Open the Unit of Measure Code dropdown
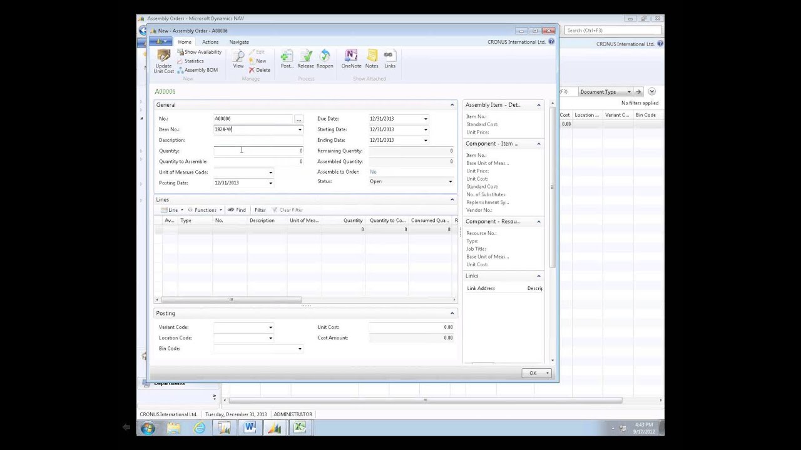The height and width of the screenshot is (450, 801). click(x=270, y=172)
